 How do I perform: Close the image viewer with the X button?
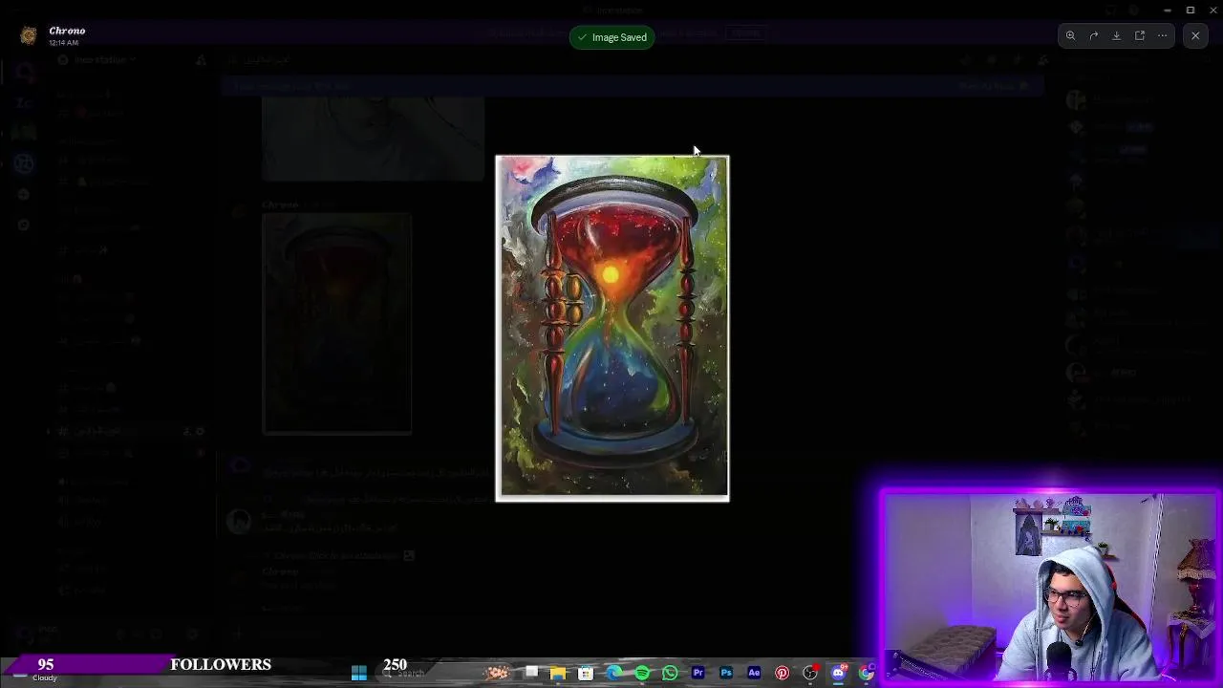pyautogui.click(x=1195, y=36)
